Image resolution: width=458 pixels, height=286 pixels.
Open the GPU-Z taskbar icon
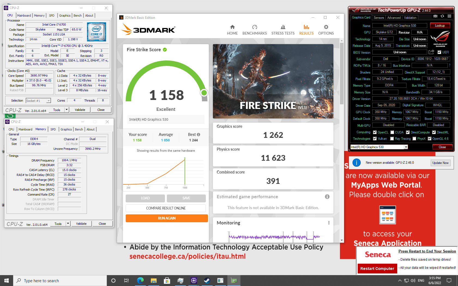point(234,281)
